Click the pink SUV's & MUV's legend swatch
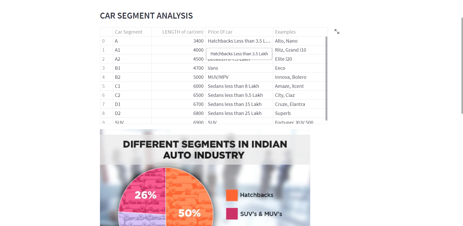463x226 pixels. [x=232, y=214]
